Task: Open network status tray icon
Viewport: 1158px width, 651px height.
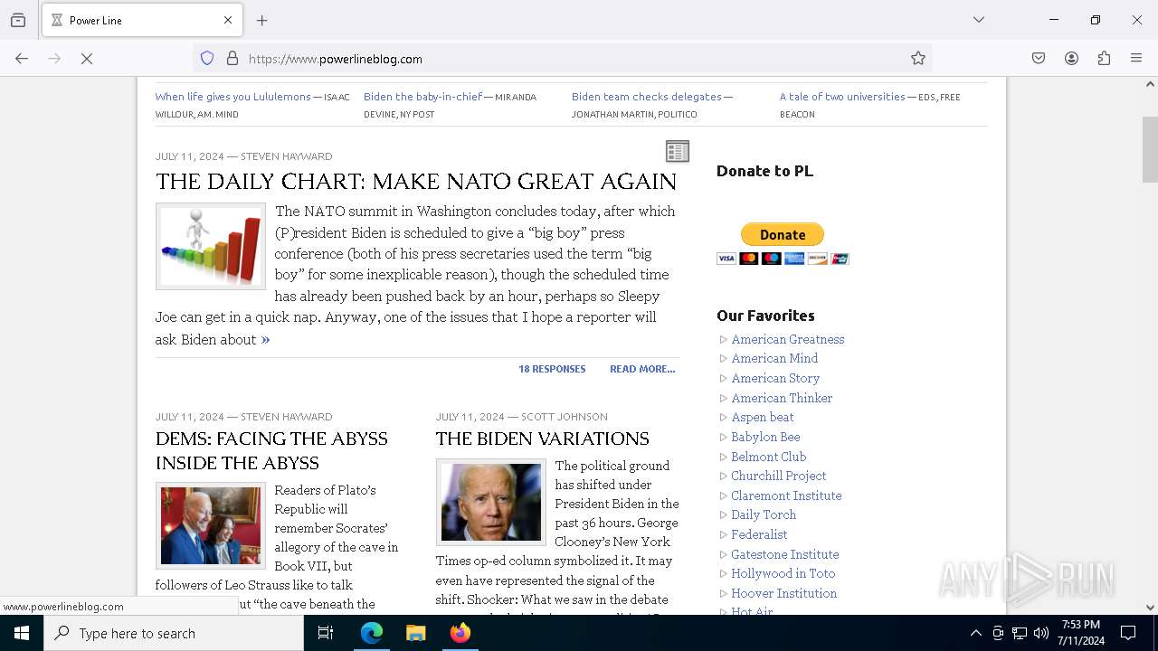Action: coord(1020,633)
